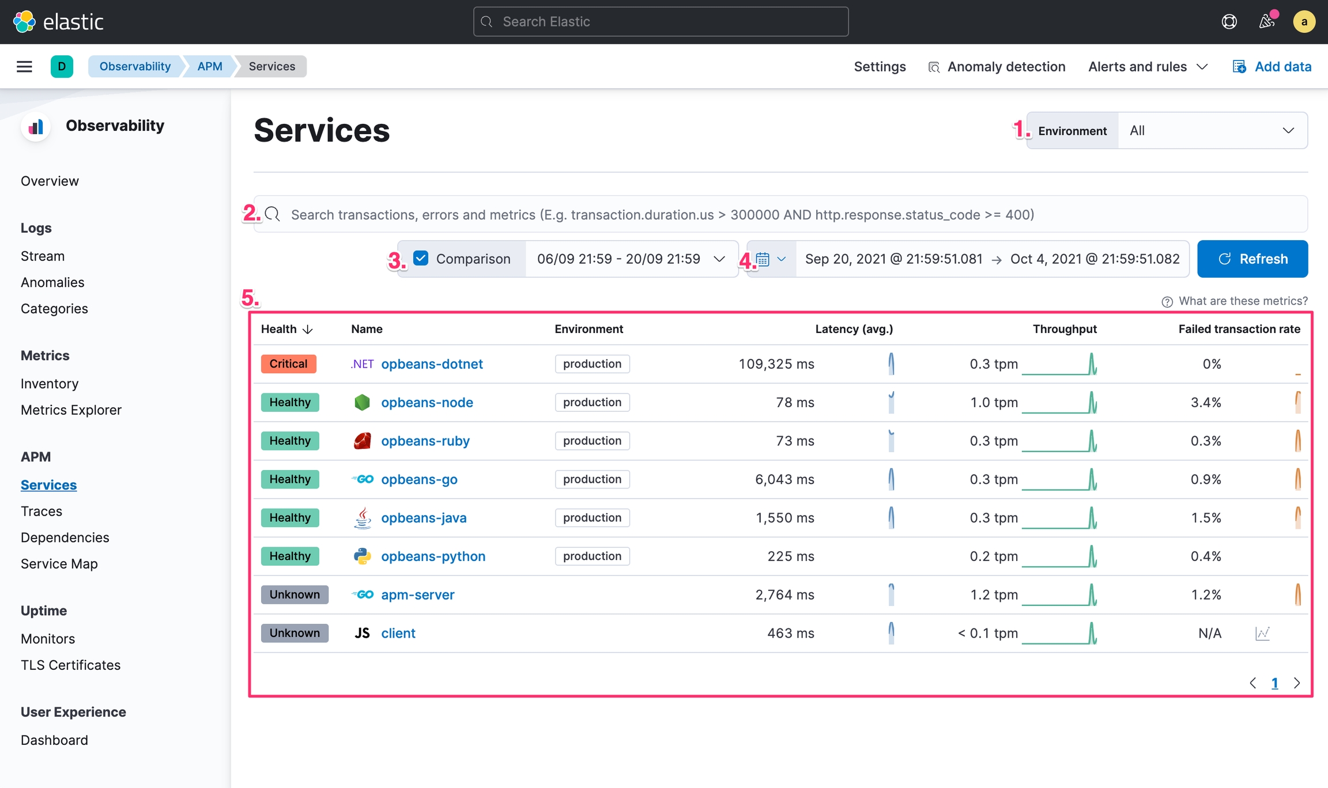Click the Health column sort arrow
Viewport: 1328px width, 788px height.
308,329
